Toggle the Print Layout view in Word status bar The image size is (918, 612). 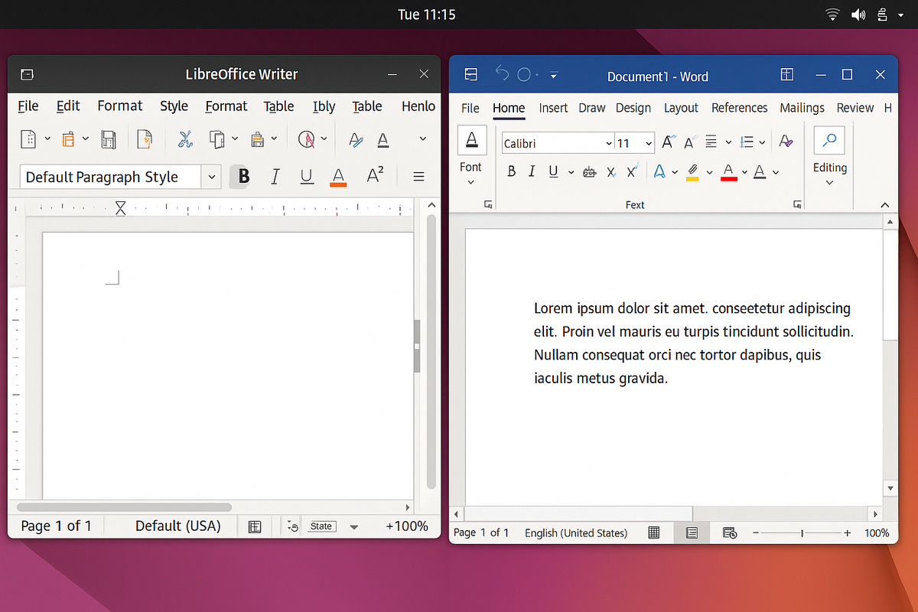[692, 532]
